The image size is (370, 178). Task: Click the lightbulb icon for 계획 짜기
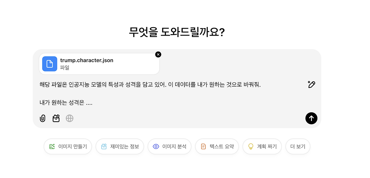click(x=251, y=146)
